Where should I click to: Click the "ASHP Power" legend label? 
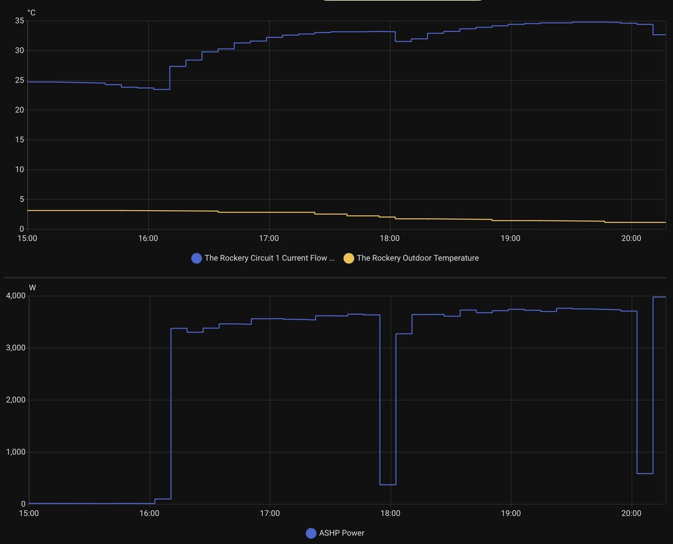click(341, 533)
